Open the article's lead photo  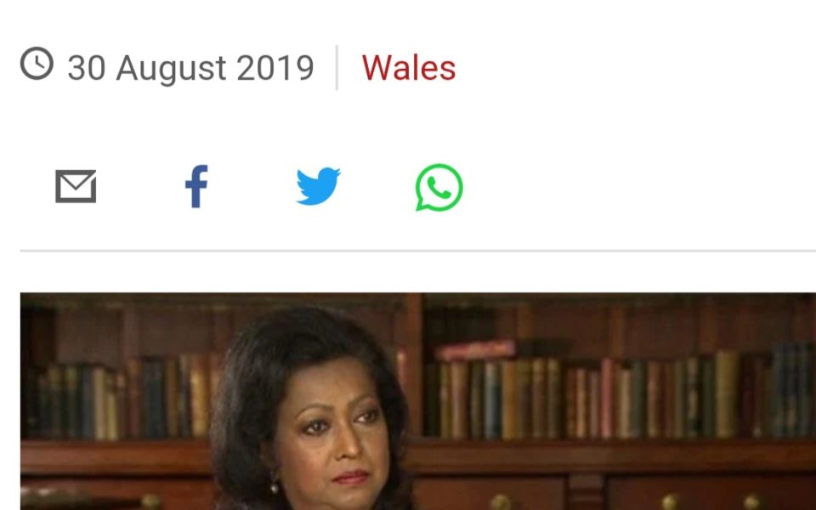point(418,401)
